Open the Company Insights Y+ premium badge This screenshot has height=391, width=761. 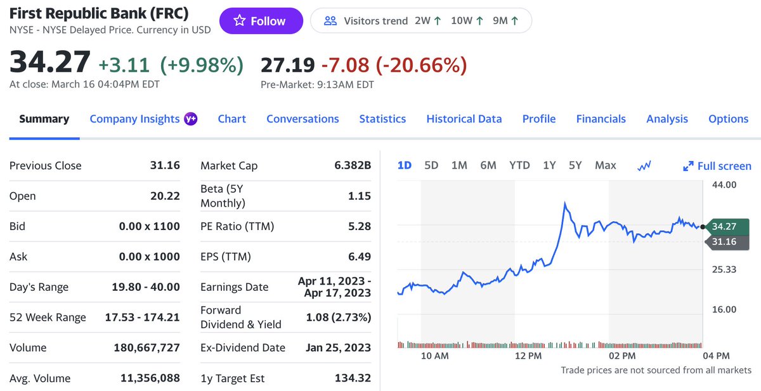pyautogui.click(x=191, y=119)
